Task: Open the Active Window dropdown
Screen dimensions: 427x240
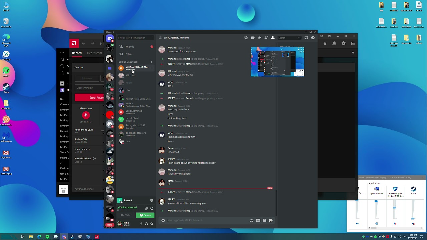Action: pyautogui.click(x=89, y=88)
